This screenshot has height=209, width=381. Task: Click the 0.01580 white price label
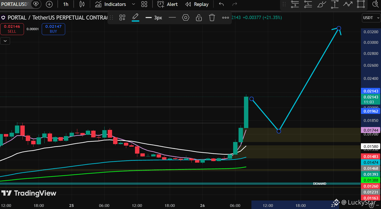click(371, 147)
